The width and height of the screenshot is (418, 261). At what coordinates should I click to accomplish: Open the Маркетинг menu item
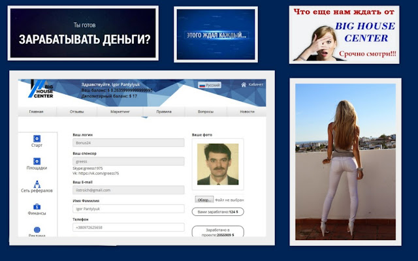120,112
